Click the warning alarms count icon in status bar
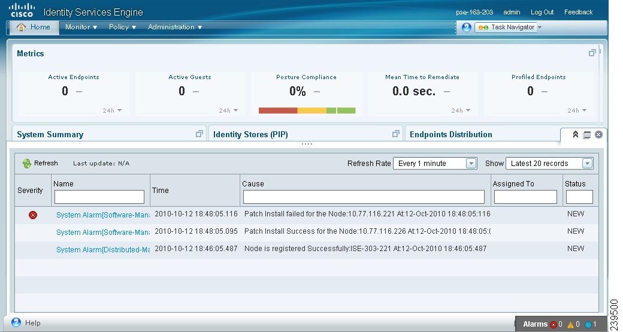Viewport: 623px width, 332px height. point(570,324)
